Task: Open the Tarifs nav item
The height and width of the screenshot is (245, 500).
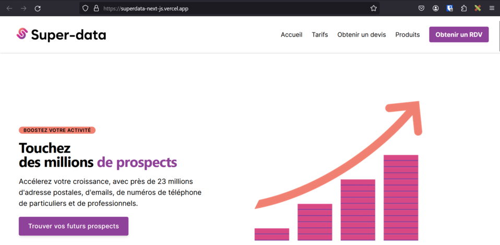Action: pyautogui.click(x=320, y=35)
